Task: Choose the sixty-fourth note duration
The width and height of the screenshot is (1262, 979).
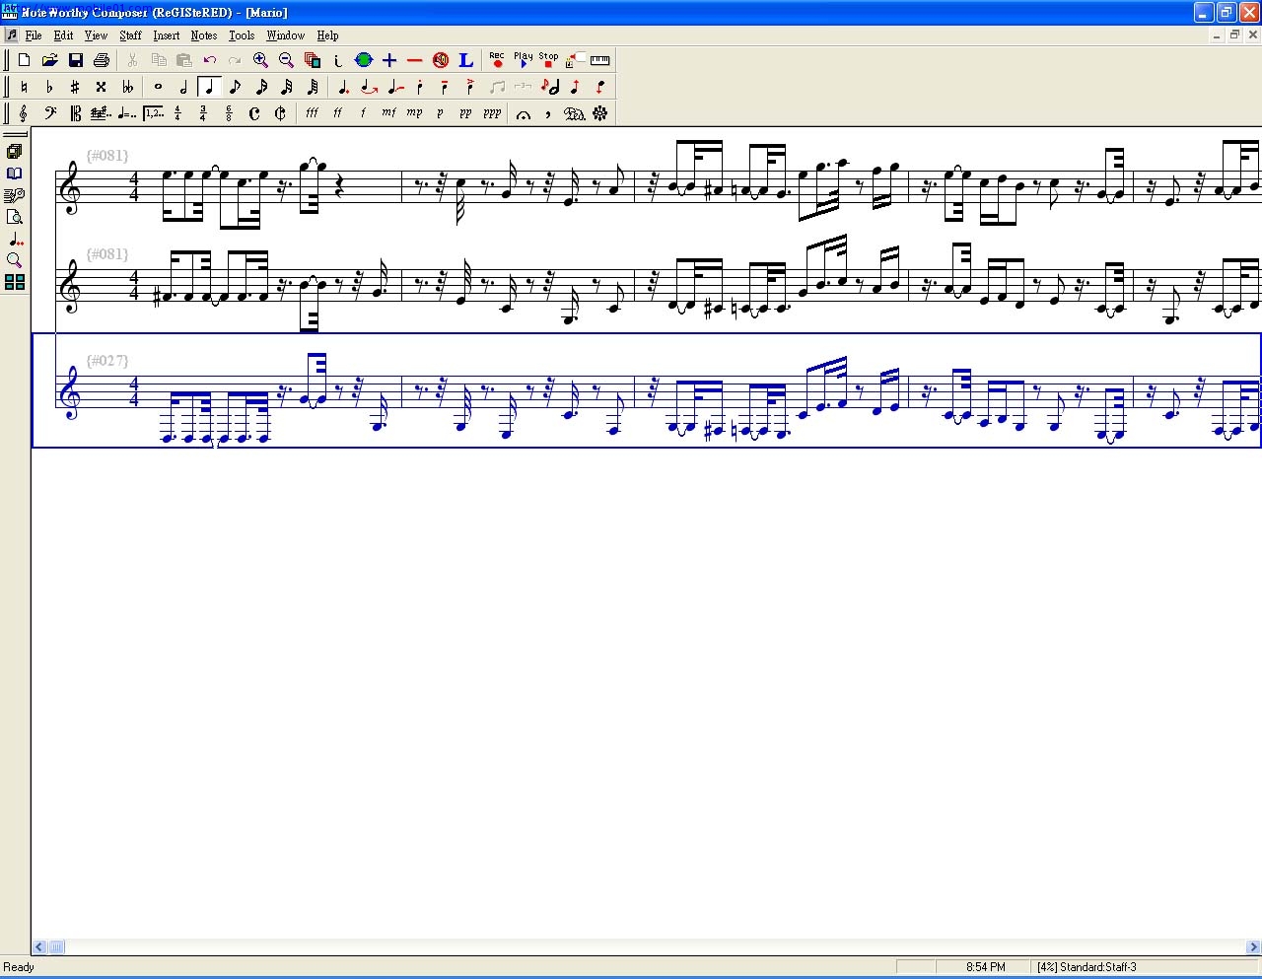Action: point(313,87)
